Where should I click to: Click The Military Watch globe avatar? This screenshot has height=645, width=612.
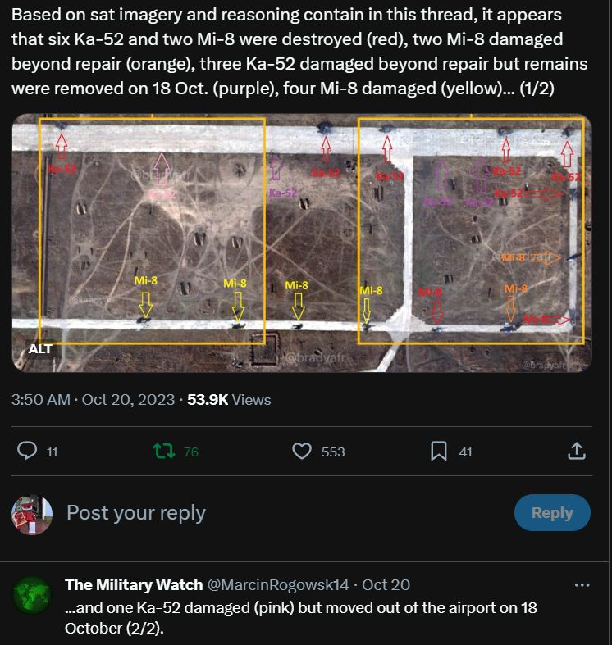click(x=32, y=595)
